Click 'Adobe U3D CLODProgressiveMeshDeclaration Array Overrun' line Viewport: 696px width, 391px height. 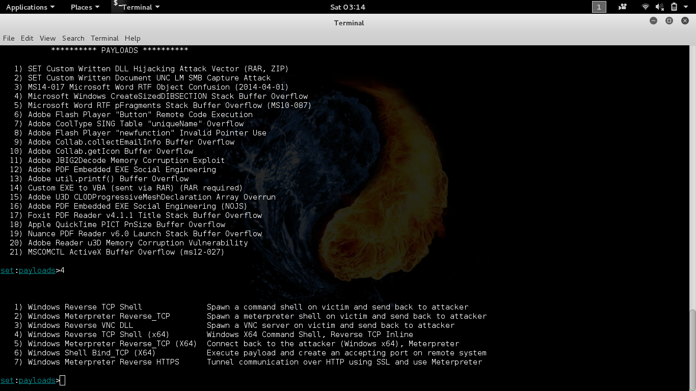(152, 197)
